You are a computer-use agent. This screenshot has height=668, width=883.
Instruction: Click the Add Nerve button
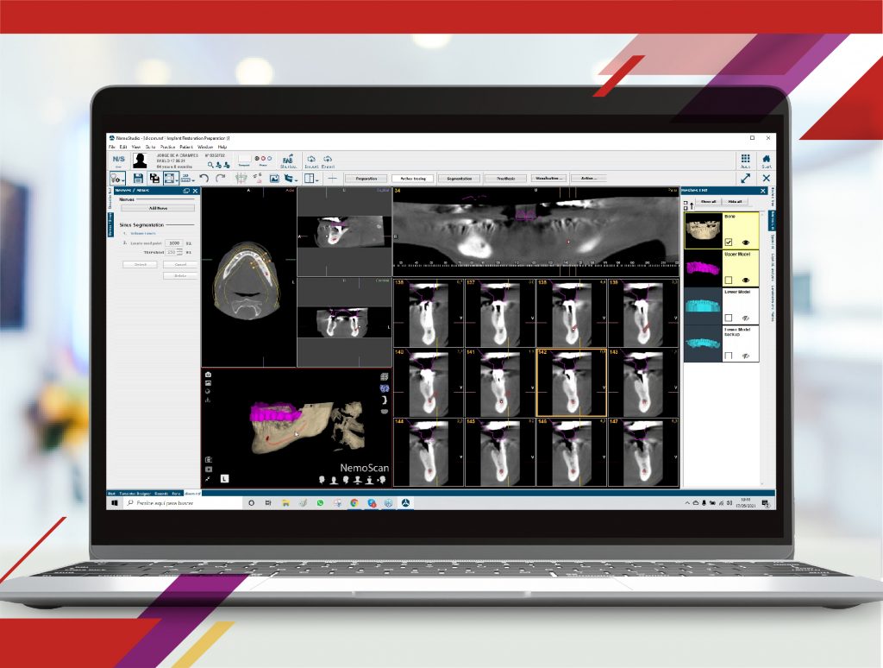tap(158, 208)
